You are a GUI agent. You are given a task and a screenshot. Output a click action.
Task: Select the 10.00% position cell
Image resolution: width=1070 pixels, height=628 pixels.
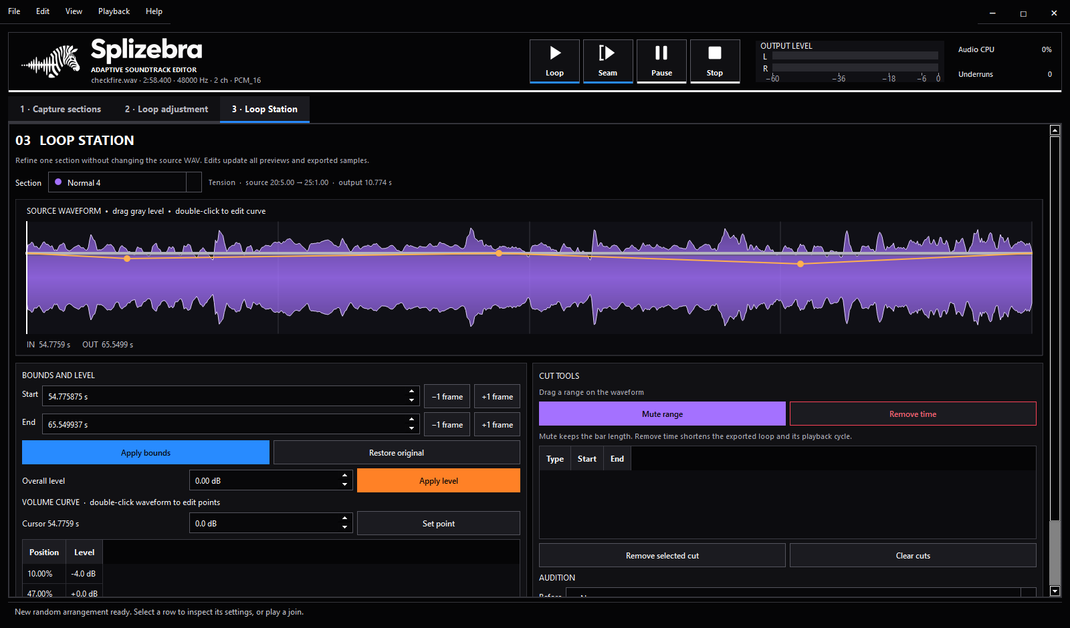point(44,573)
